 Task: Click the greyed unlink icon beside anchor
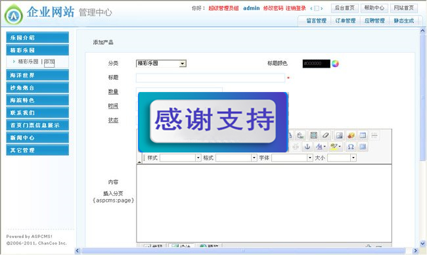[296, 147]
